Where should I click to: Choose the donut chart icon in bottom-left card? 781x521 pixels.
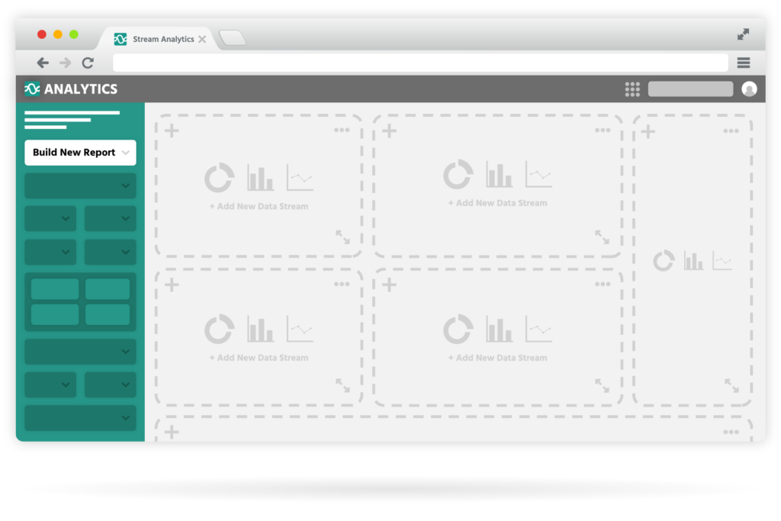[x=219, y=329]
